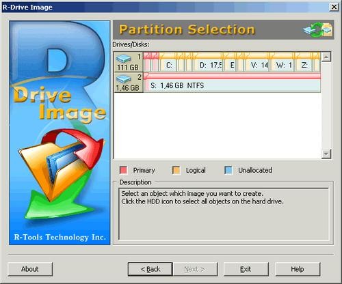Click the drives list scroll down arrow
Viewport: 342px width, 284px height.
click(326, 154)
